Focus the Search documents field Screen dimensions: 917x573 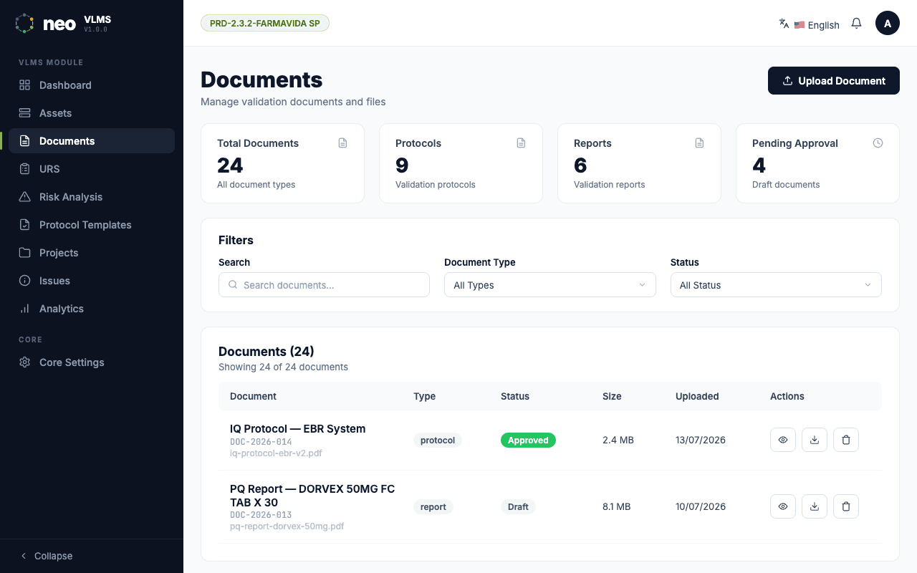pos(324,285)
